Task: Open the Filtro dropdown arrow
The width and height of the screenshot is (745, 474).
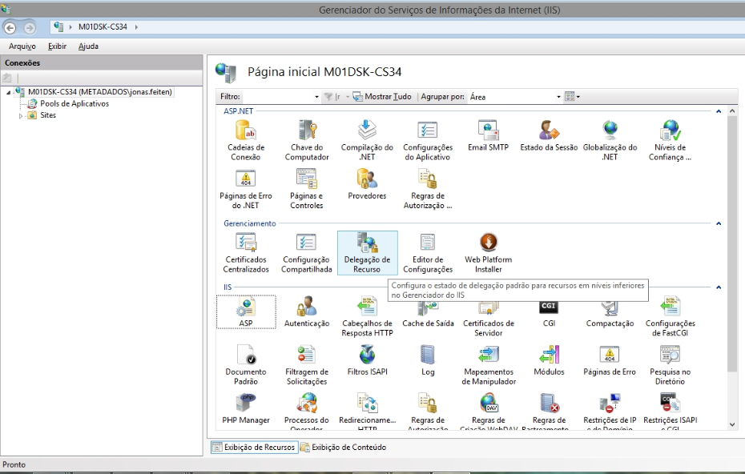Action: (316, 97)
